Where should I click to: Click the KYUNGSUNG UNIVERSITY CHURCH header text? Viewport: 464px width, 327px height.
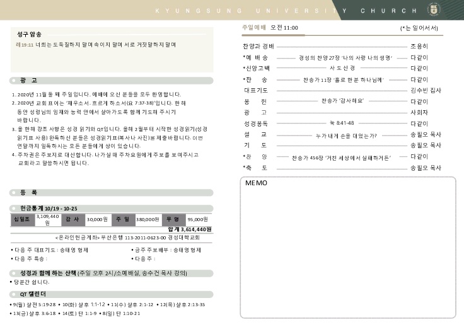click(x=286, y=11)
